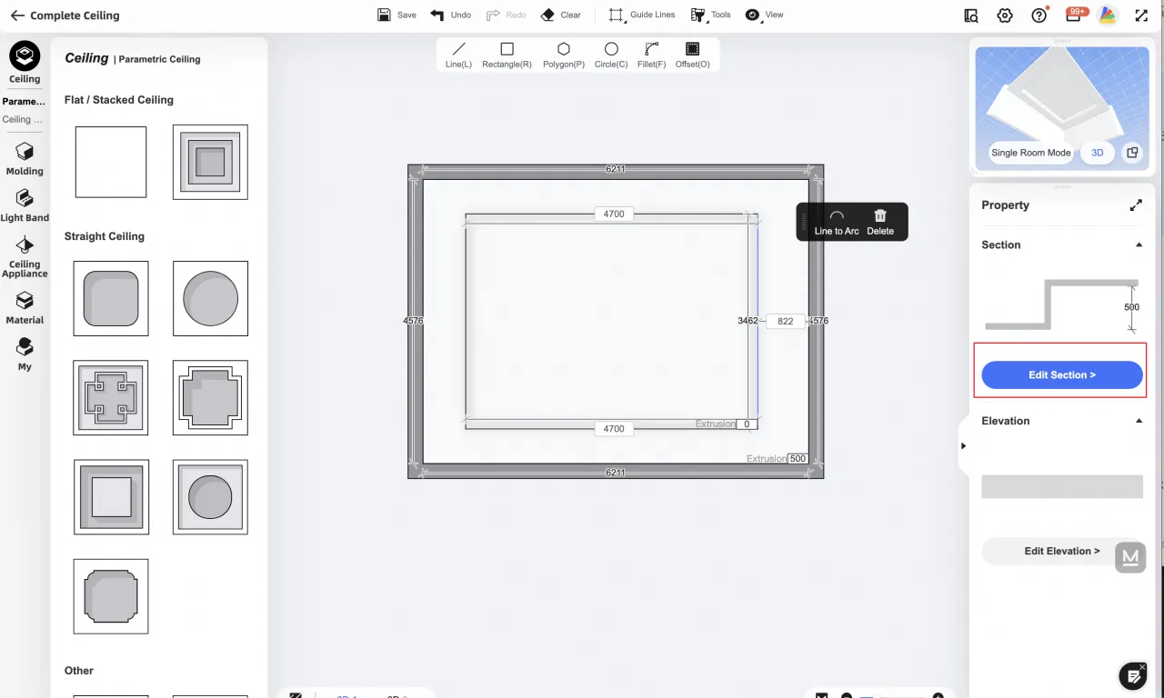Image resolution: width=1164 pixels, height=698 pixels.
Task: Open the Molding sidebar category
Action: click(25, 157)
